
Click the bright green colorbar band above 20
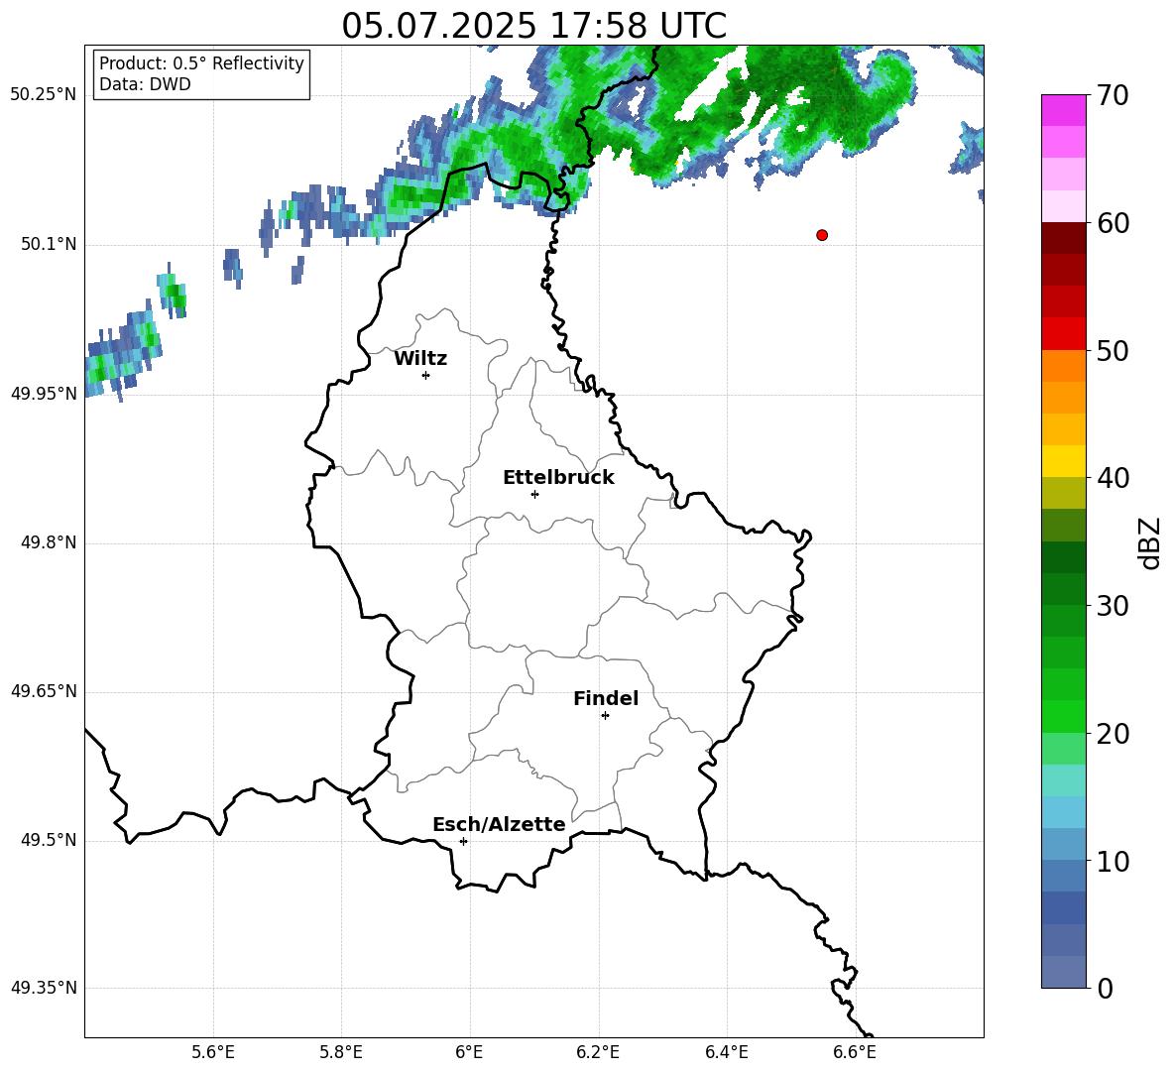1063,717
